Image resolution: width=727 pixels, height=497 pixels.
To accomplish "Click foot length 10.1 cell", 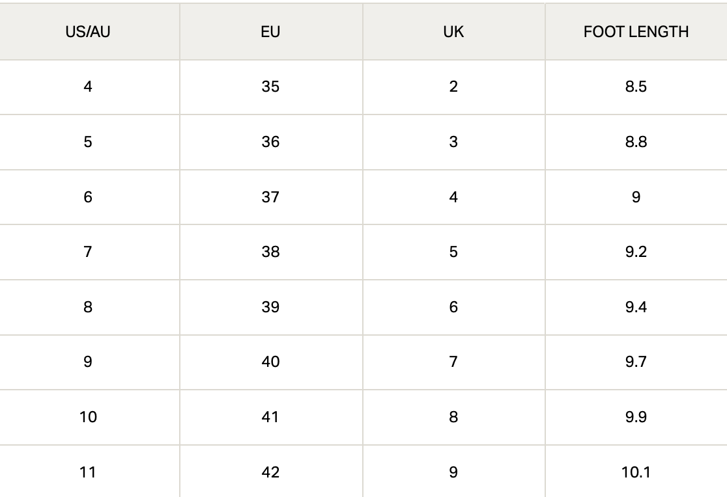I will (x=636, y=472).
